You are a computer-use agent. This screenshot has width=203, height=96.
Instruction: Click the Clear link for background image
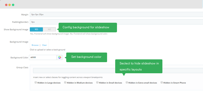pyautogui.click(x=44, y=45)
